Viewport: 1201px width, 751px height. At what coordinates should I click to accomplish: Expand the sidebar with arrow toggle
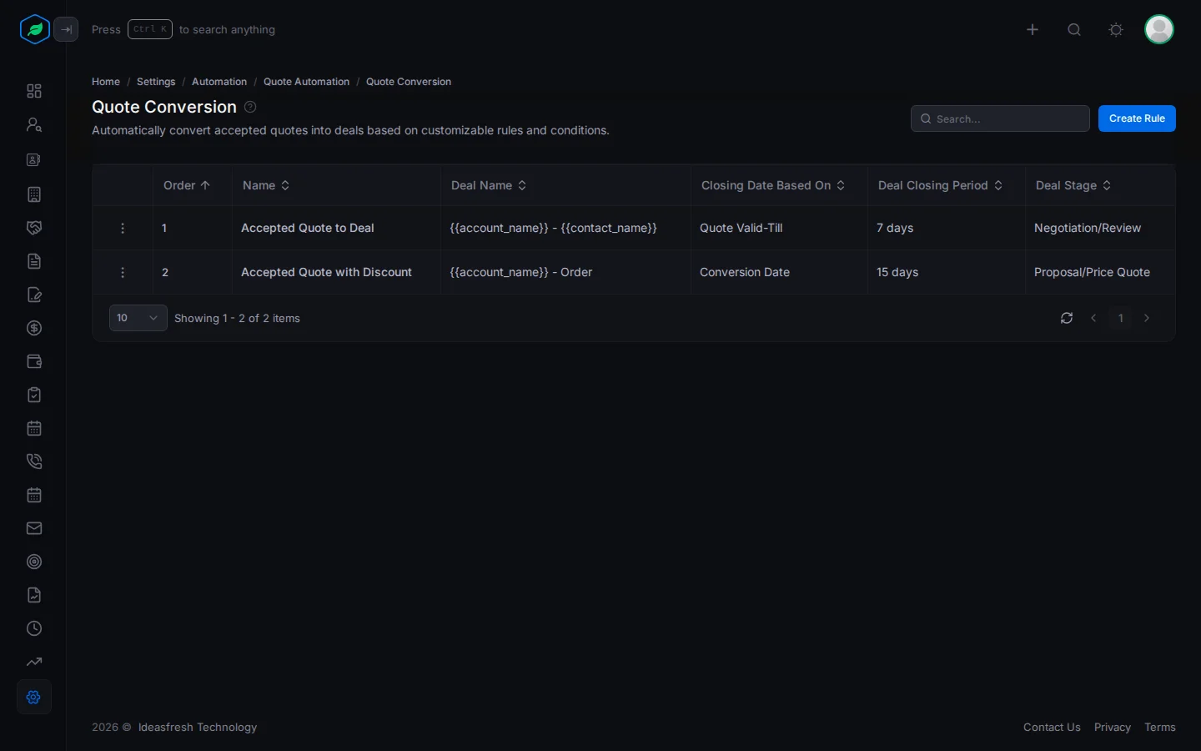point(66,29)
